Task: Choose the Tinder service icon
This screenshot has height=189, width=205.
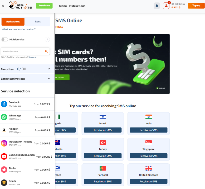Action: (x=4, y=169)
